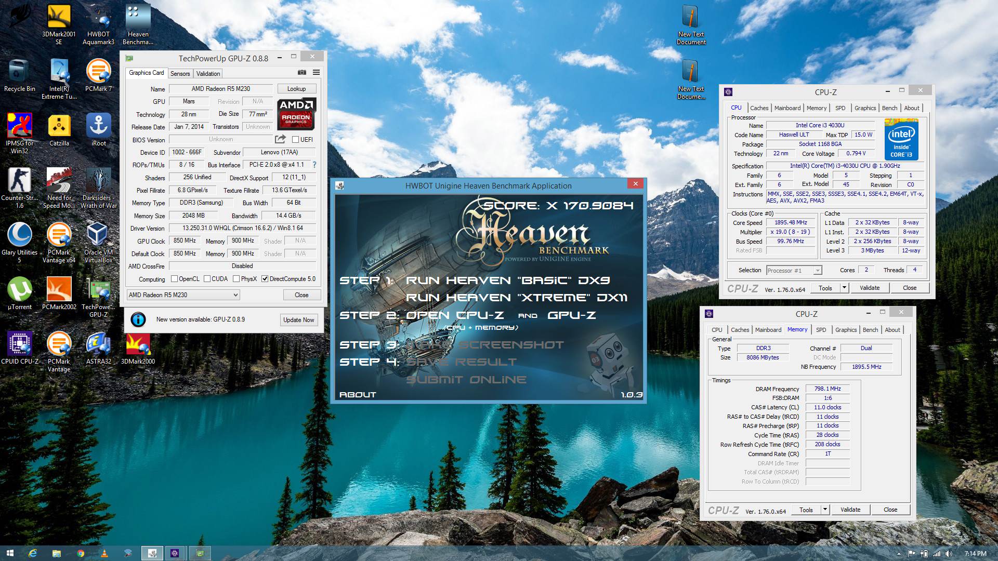Open Chrome from the taskbar

(x=81, y=553)
